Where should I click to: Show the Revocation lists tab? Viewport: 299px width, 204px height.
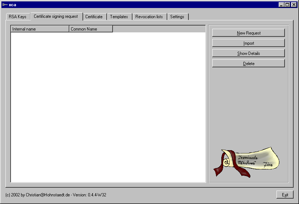pyautogui.click(x=149, y=17)
